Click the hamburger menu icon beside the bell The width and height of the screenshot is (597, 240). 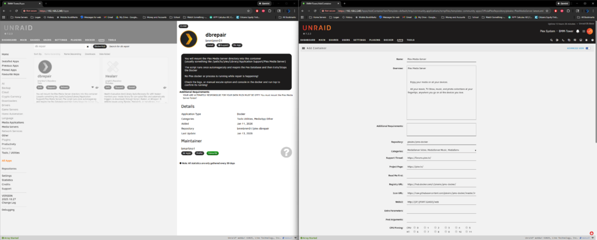[583, 31]
